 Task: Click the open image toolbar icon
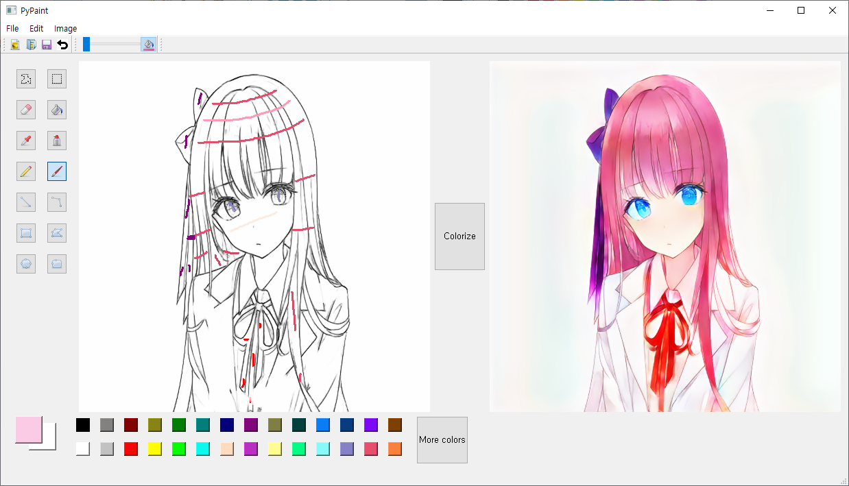click(15, 45)
